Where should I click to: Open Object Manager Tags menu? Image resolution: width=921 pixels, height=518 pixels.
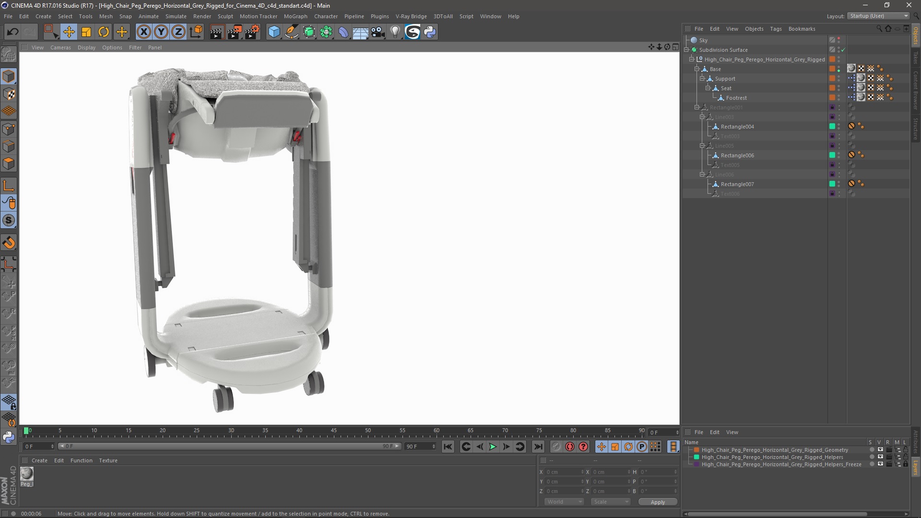(x=776, y=29)
